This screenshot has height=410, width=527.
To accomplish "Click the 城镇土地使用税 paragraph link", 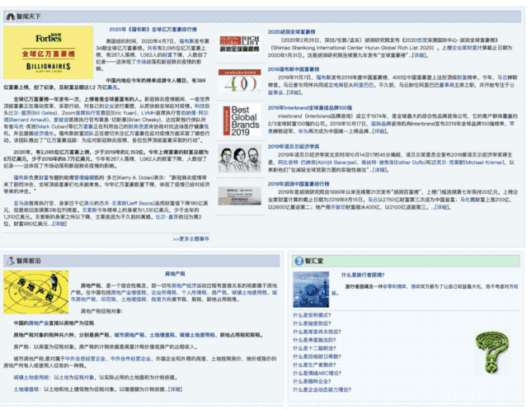I will tap(31, 377).
